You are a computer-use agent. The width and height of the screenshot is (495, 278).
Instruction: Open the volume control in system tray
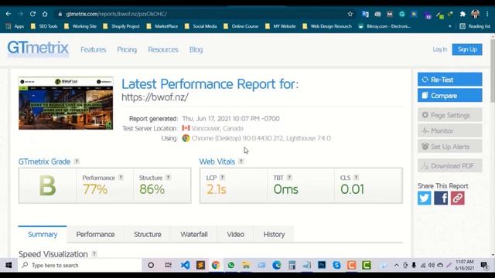click(x=432, y=266)
